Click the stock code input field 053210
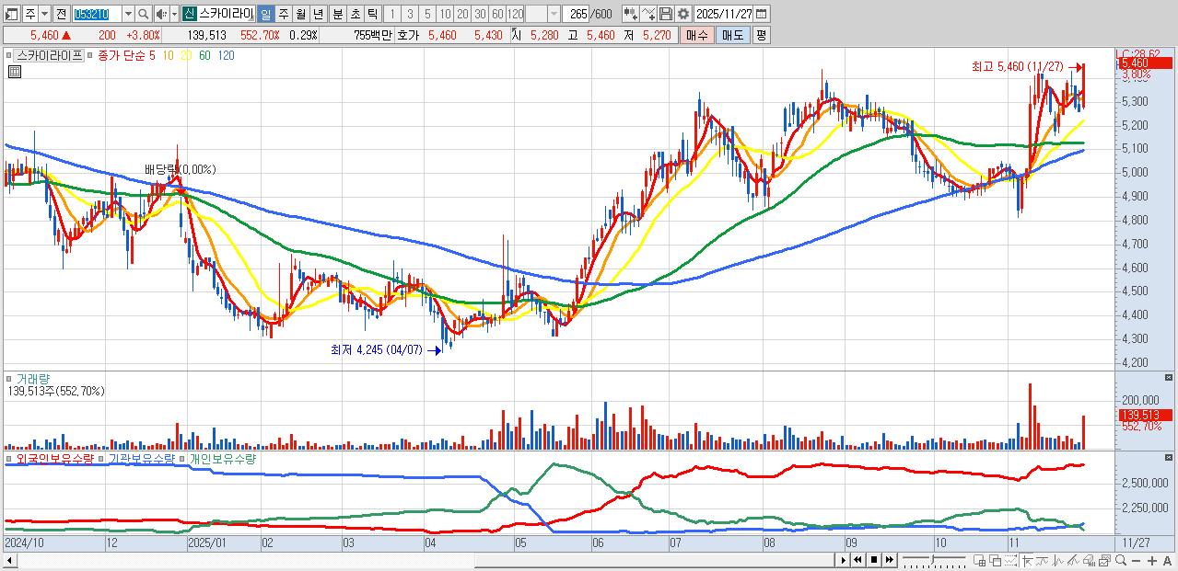1178x571 pixels. 97,14
